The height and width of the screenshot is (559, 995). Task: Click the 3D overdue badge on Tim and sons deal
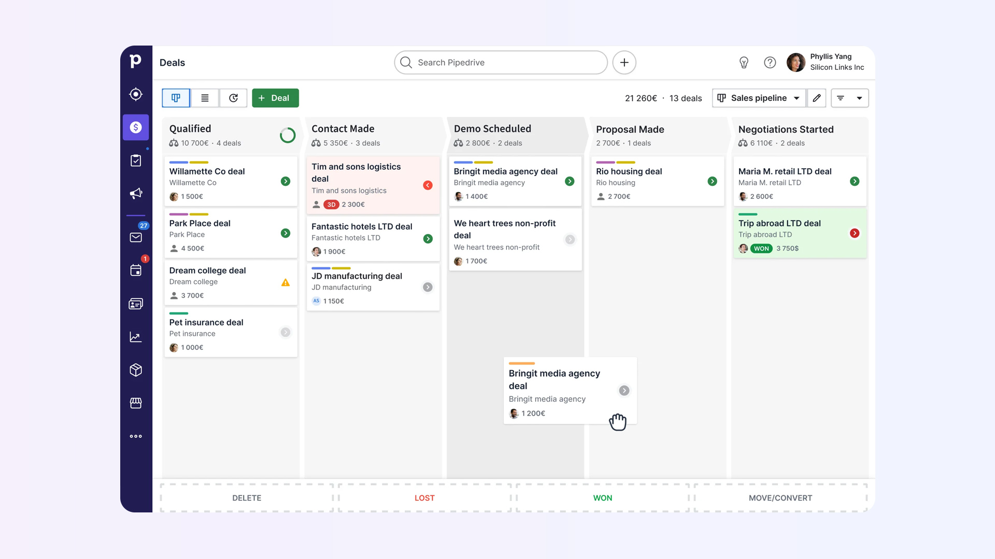(x=331, y=204)
